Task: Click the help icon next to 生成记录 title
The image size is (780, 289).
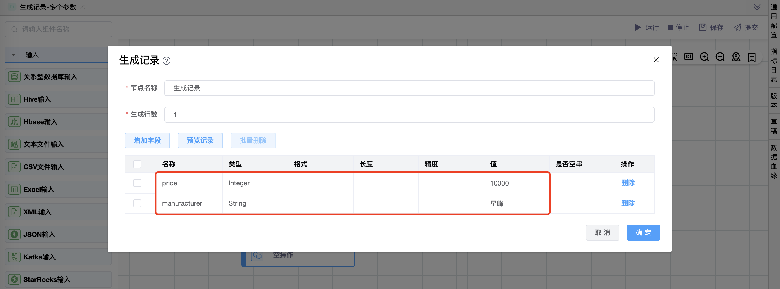Action: [166, 61]
